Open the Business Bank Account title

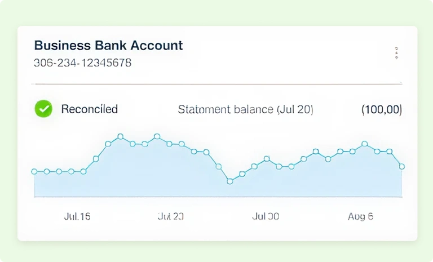(x=108, y=45)
